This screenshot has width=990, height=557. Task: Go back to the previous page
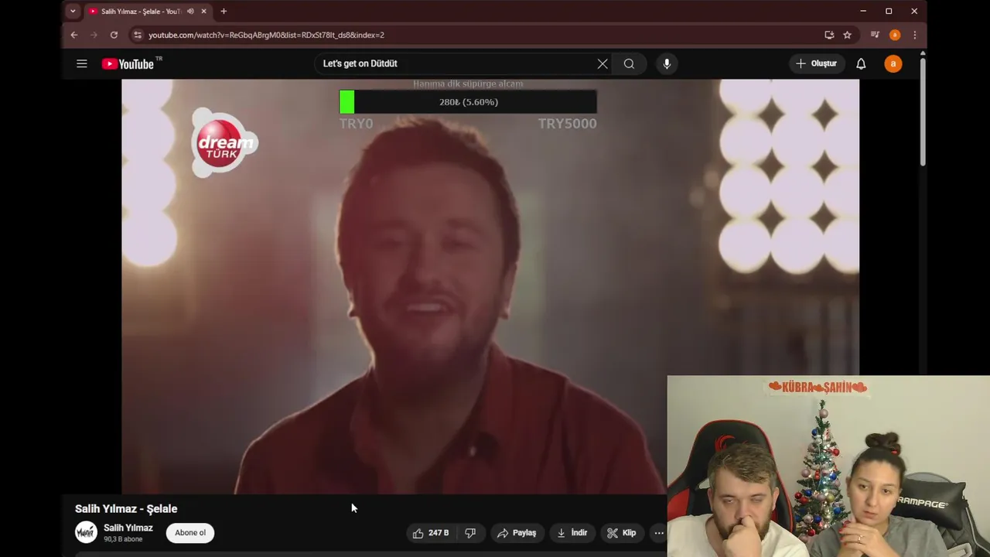[74, 35]
